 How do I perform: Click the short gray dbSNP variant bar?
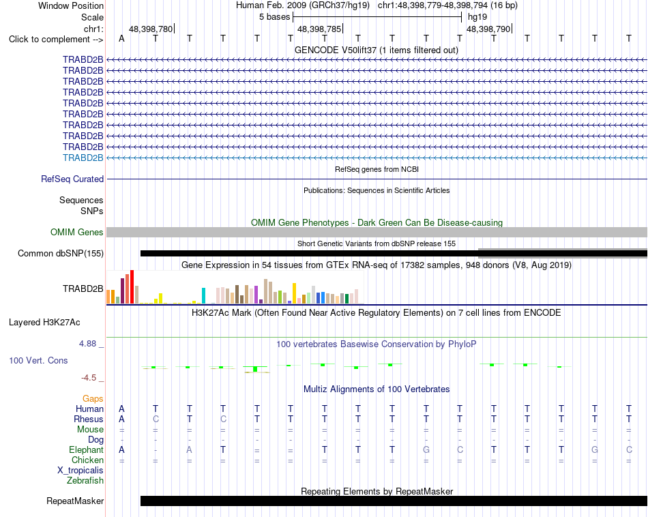[x=563, y=253]
